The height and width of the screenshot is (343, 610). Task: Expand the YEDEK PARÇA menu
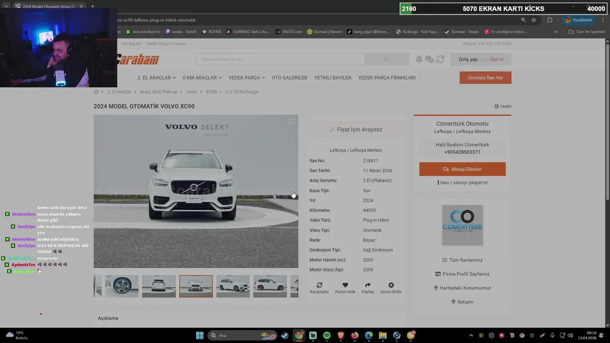coord(246,78)
